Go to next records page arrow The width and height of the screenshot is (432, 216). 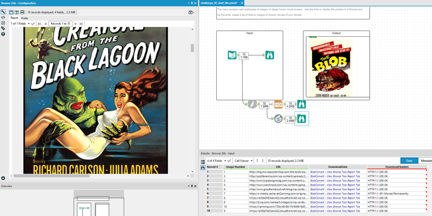coord(76,24)
